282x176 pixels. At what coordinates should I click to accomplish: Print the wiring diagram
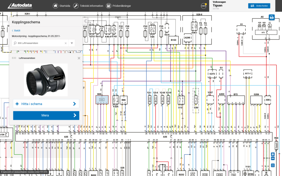pos(272,17)
